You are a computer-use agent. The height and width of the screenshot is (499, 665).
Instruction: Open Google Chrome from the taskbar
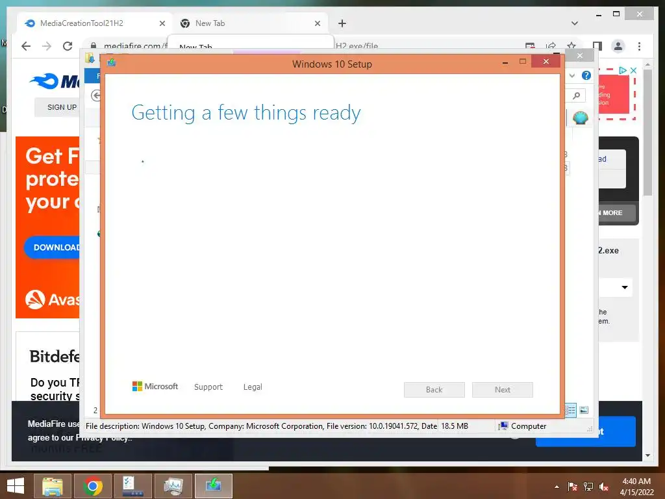tap(93, 486)
